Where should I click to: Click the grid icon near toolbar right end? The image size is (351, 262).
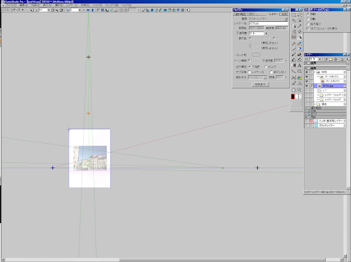182,10
